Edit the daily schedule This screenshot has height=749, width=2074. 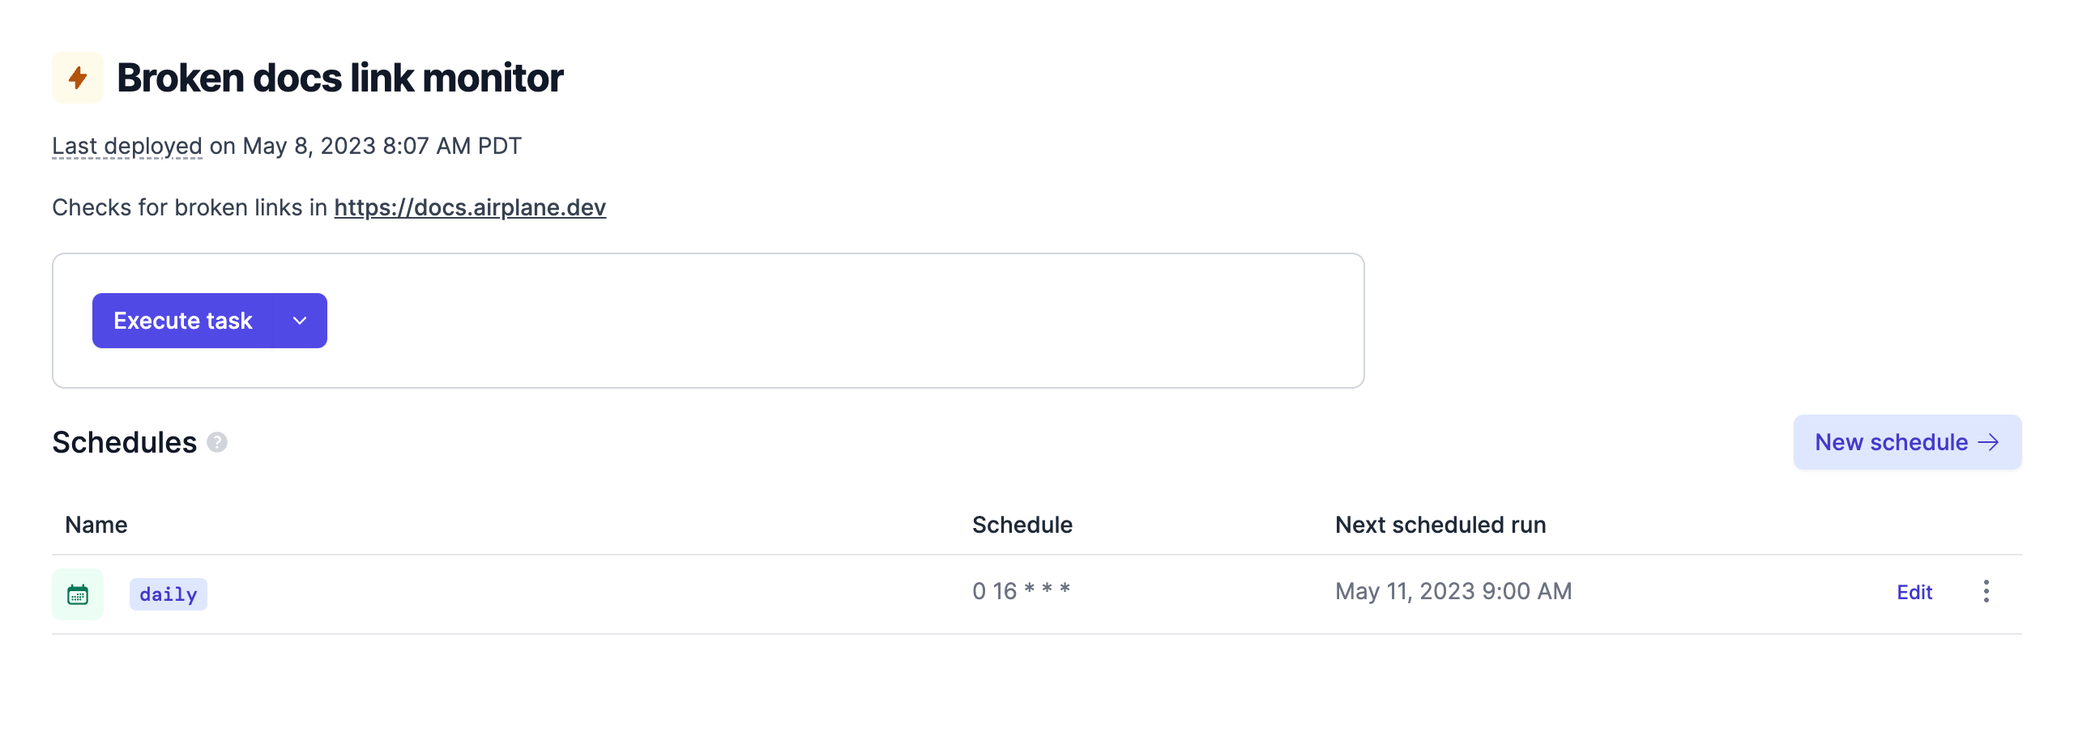pyautogui.click(x=1914, y=592)
